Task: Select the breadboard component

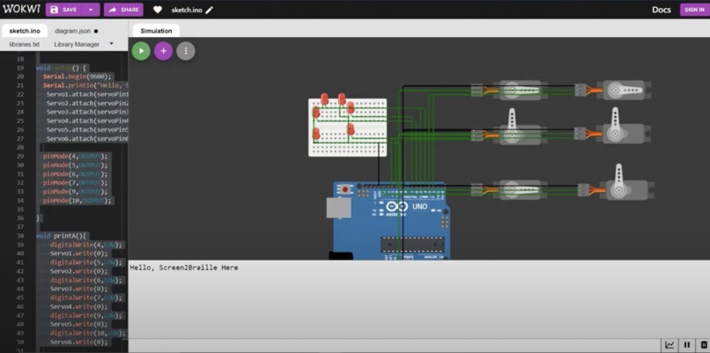Action: [x=348, y=127]
